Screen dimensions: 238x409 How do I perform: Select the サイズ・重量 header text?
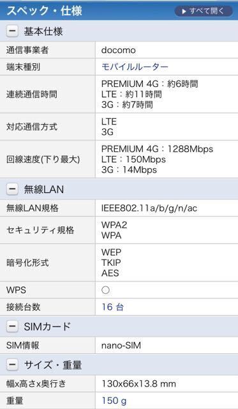coord(53,365)
